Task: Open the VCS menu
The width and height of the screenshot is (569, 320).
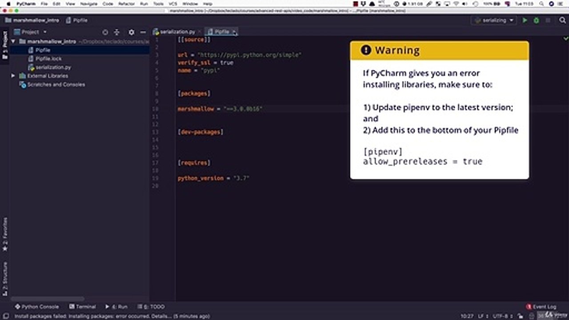Action: coord(173,4)
